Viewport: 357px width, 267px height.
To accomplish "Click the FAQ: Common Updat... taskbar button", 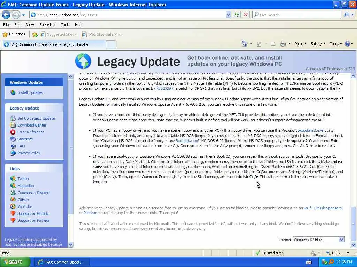I will pyautogui.click(x=61, y=262).
